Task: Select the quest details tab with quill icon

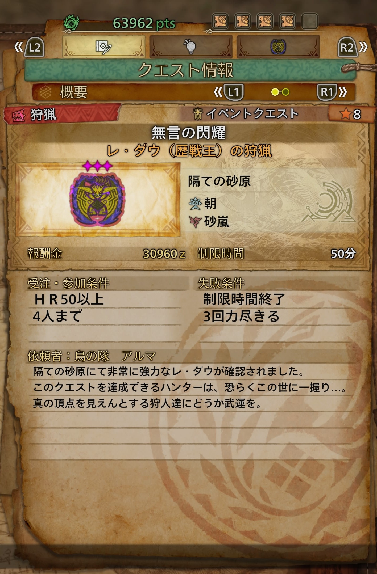Action: point(104,47)
